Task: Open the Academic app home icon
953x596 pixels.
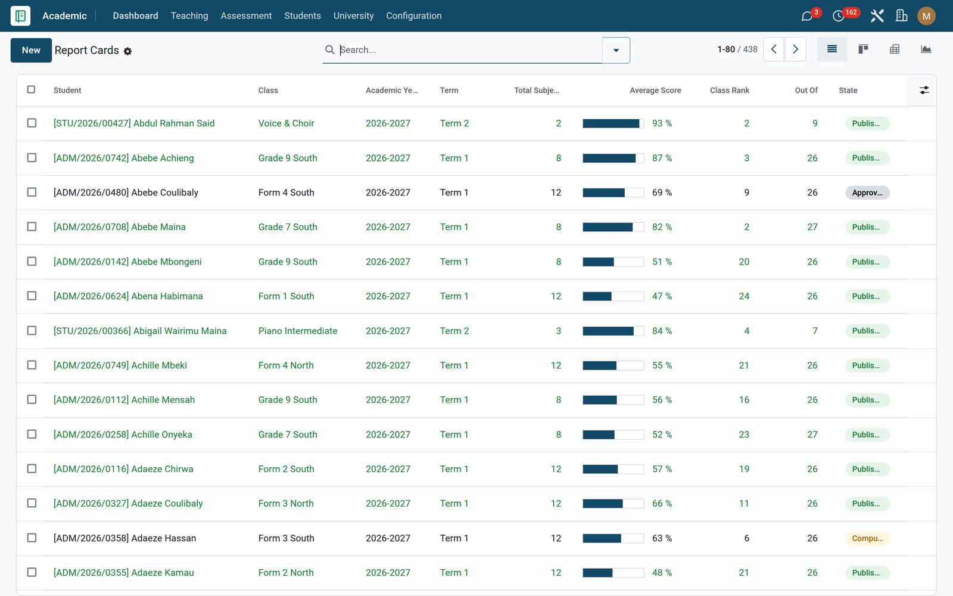Action: pyautogui.click(x=20, y=15)
